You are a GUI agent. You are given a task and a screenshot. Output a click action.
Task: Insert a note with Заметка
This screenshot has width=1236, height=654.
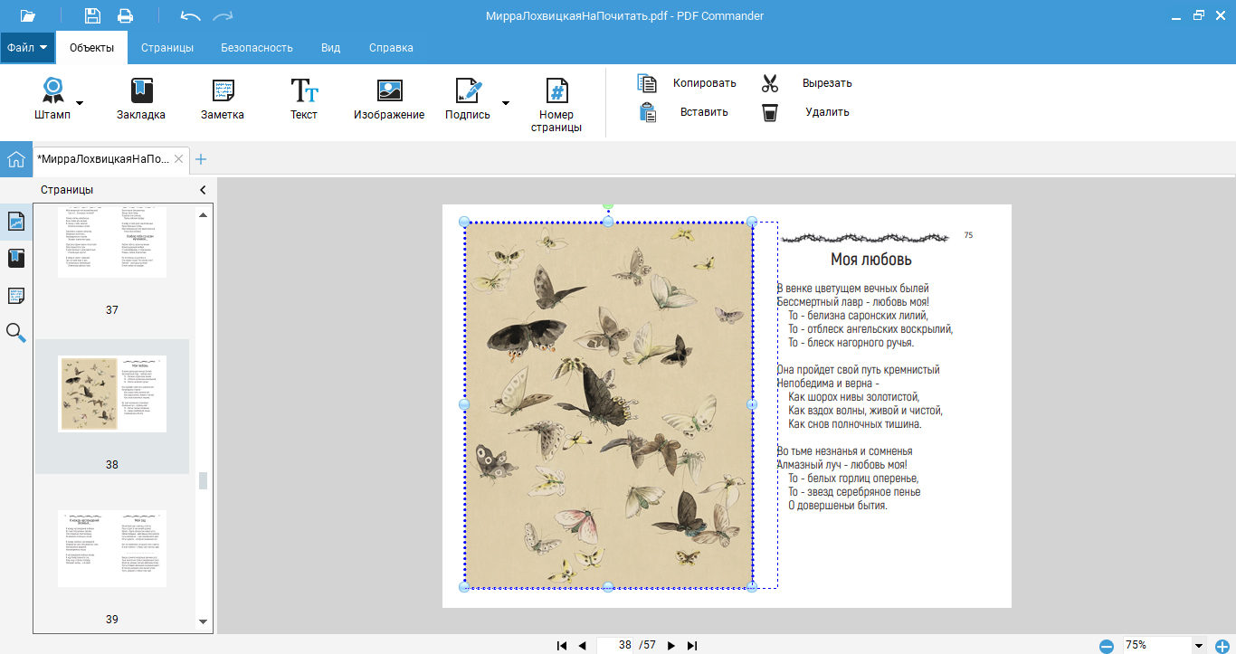coord(223,100)
